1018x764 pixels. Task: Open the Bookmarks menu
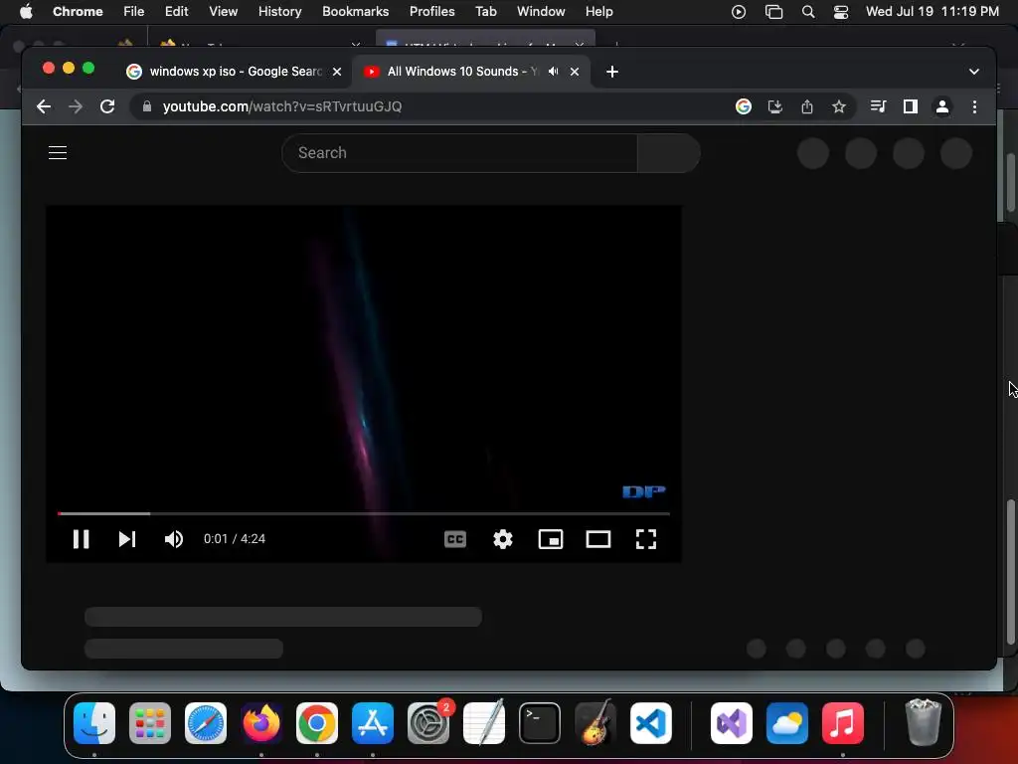[x=355, y=12]
